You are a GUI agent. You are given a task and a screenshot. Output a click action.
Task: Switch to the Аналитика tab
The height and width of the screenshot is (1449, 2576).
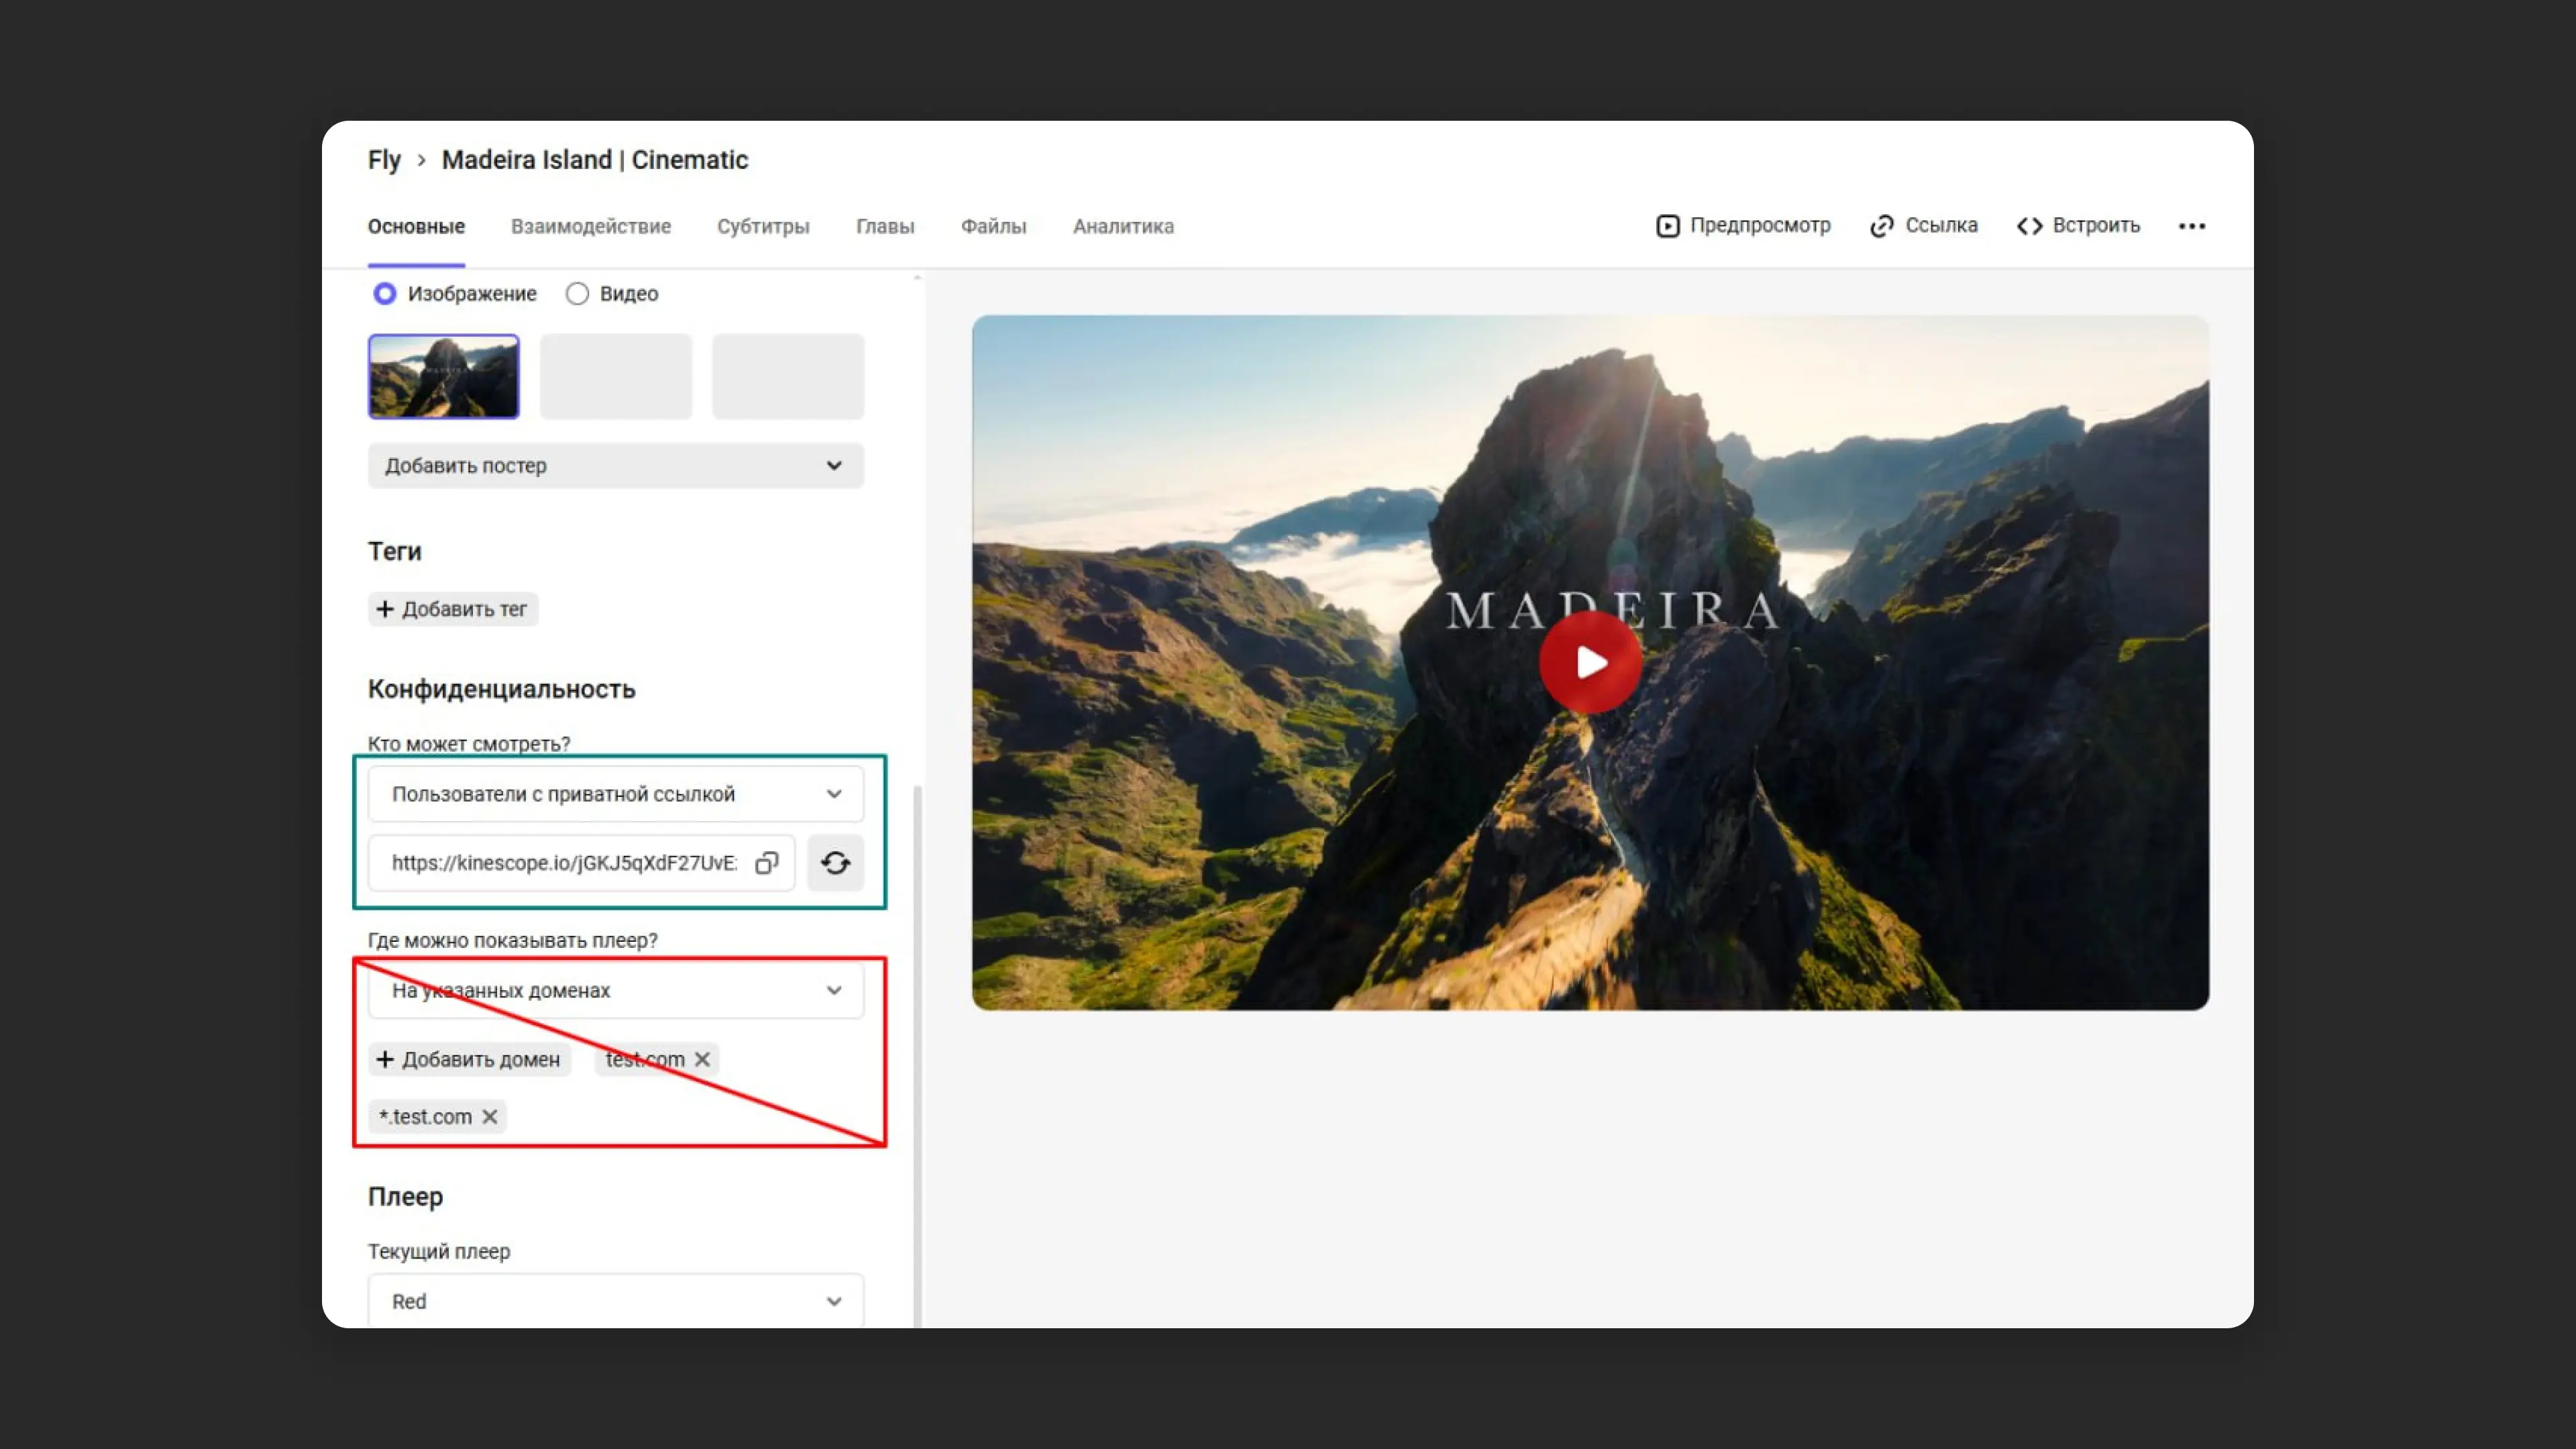pos(1123,227)
